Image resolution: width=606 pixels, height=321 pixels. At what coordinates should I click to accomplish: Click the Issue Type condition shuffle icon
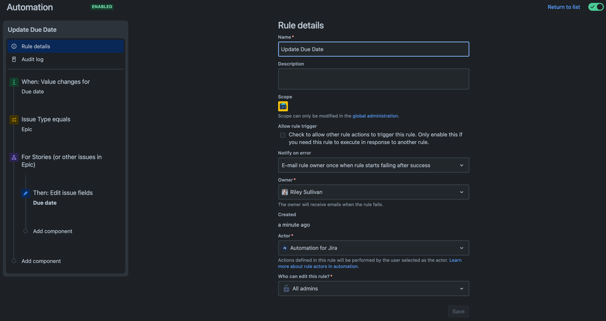click(x=14, y=120)
